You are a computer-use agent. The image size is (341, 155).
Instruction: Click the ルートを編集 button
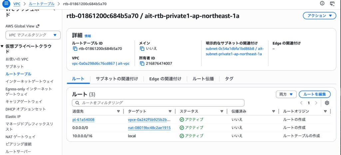coord(314,94)
